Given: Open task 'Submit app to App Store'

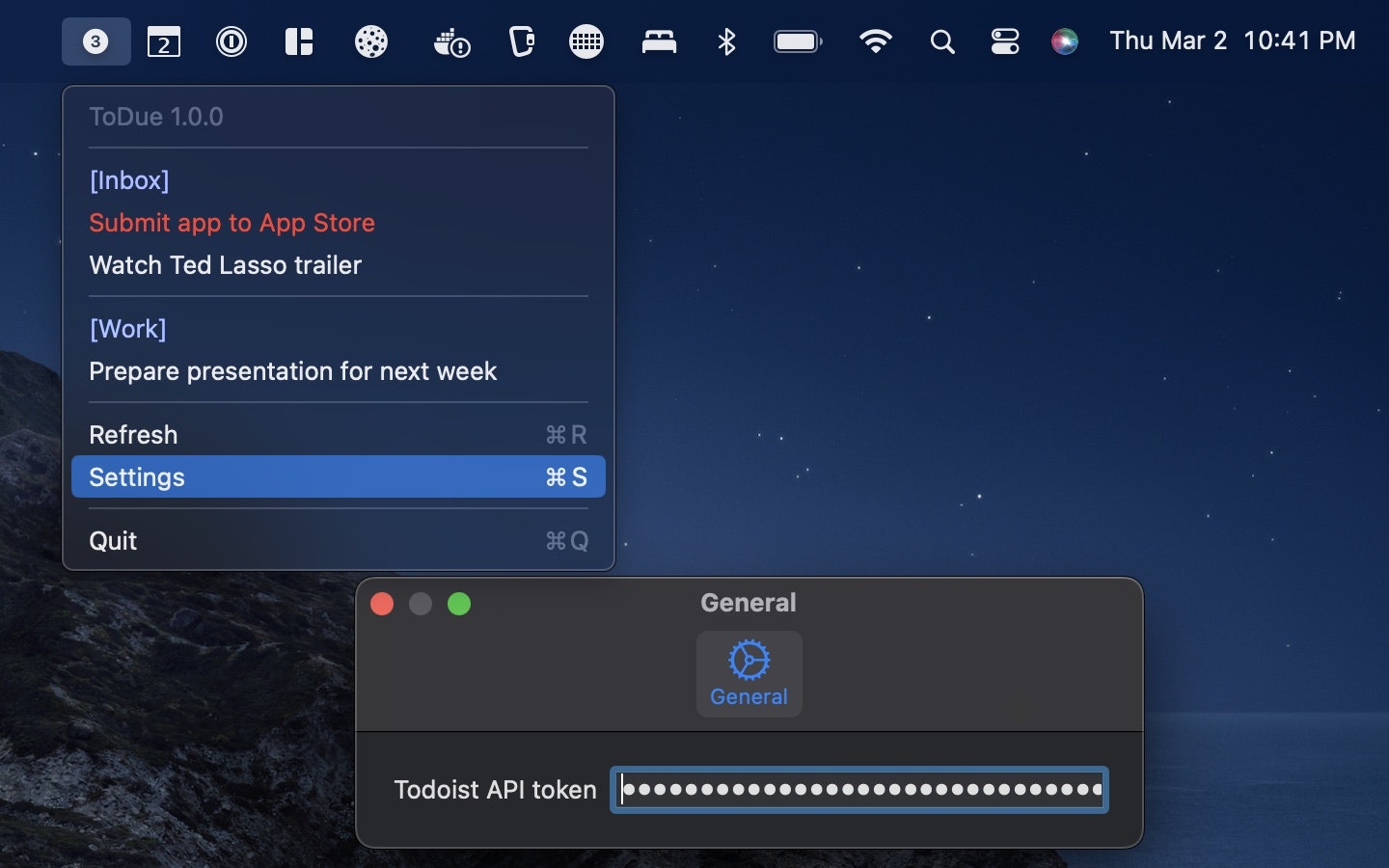Looking at the screenshot, I should coord(231,223).
